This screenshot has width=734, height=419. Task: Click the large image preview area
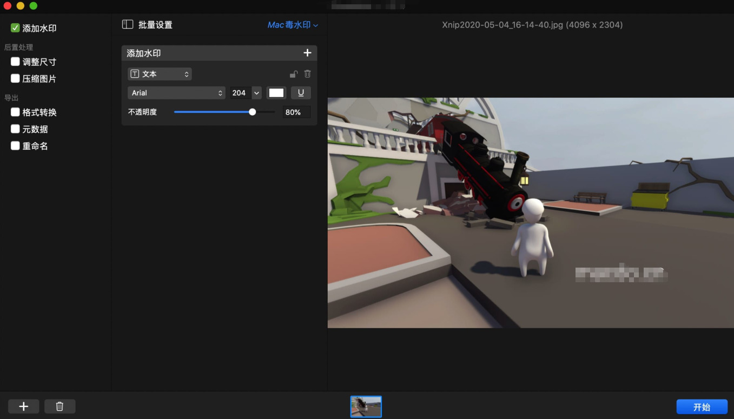coord(531,212)
